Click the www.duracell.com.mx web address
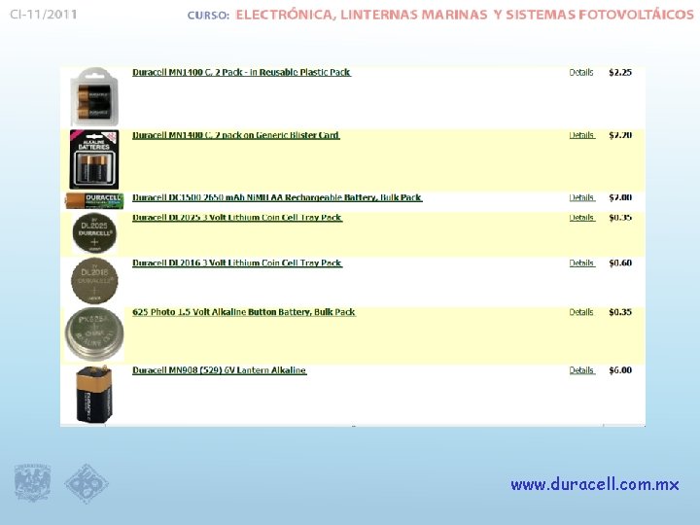Viewport: 700px width, 525px height. coord(595,485)
